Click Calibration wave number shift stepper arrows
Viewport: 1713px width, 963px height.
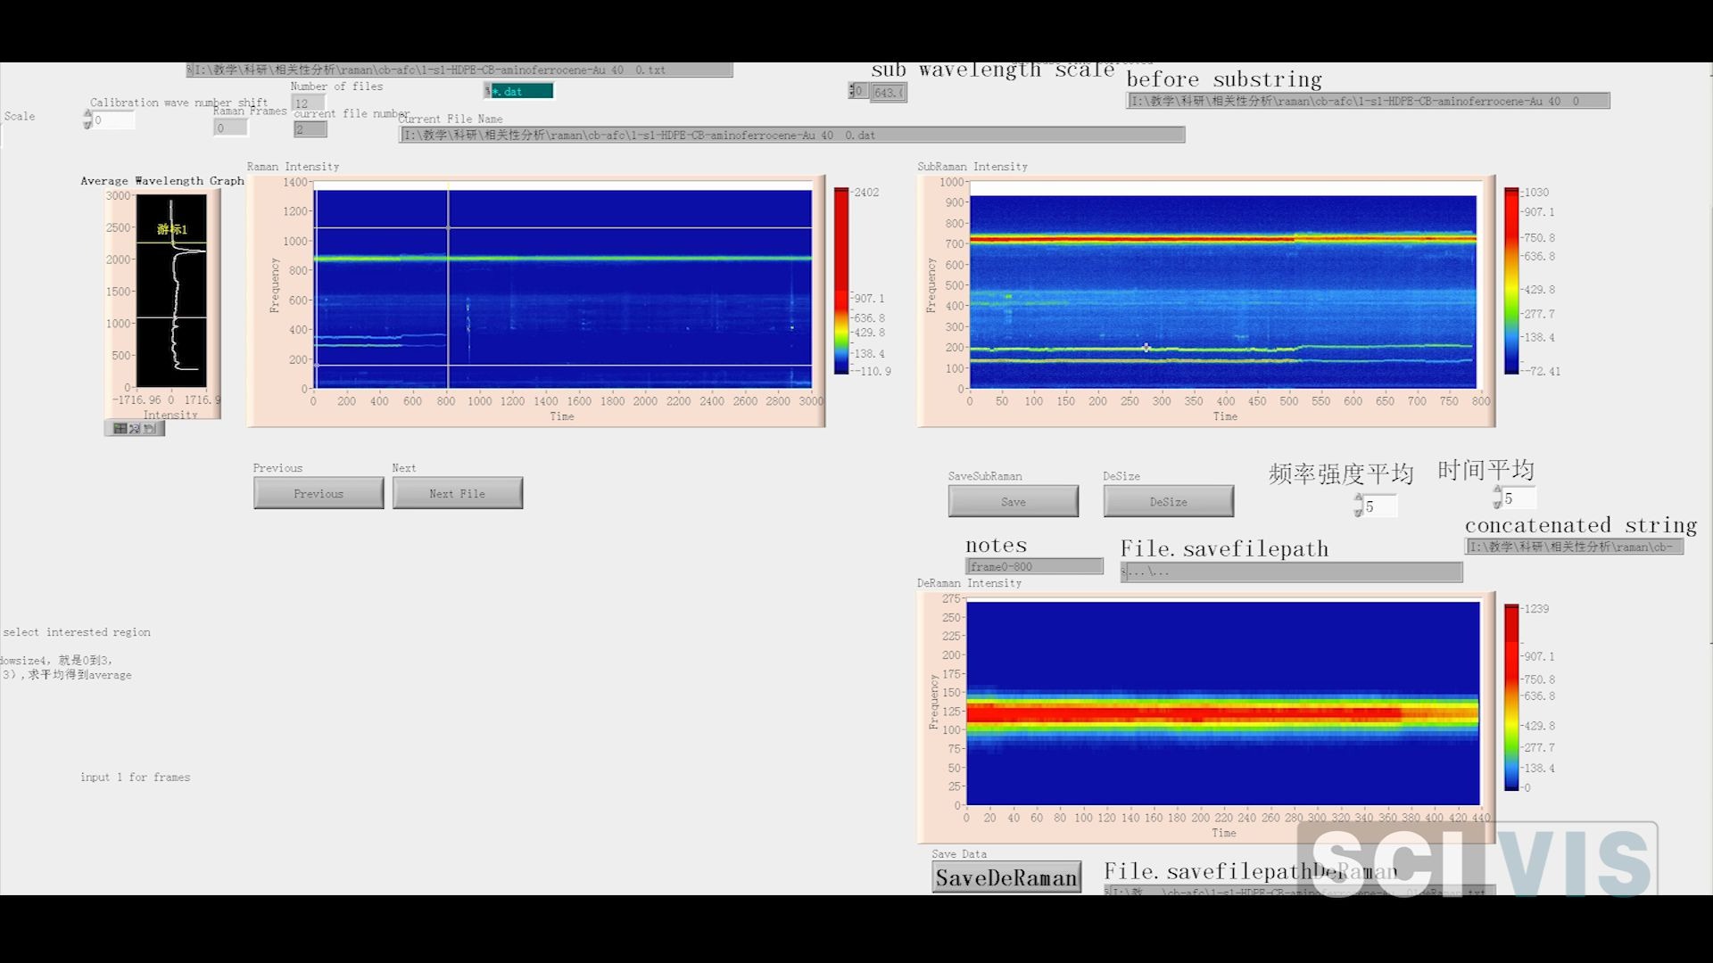(87, 119)
